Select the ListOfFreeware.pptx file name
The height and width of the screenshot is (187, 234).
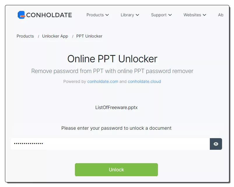[116, 108]
